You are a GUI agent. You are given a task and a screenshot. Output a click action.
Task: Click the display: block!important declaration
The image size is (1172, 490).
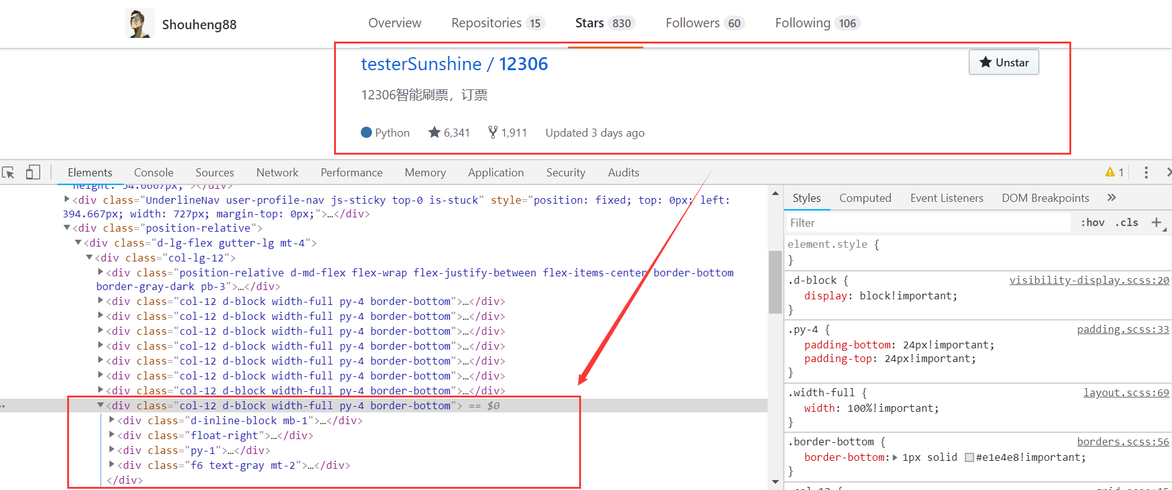[880, 296]
